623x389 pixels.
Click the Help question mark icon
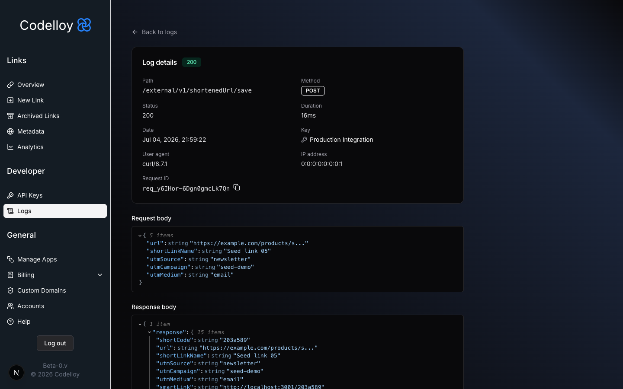(10, 322)
